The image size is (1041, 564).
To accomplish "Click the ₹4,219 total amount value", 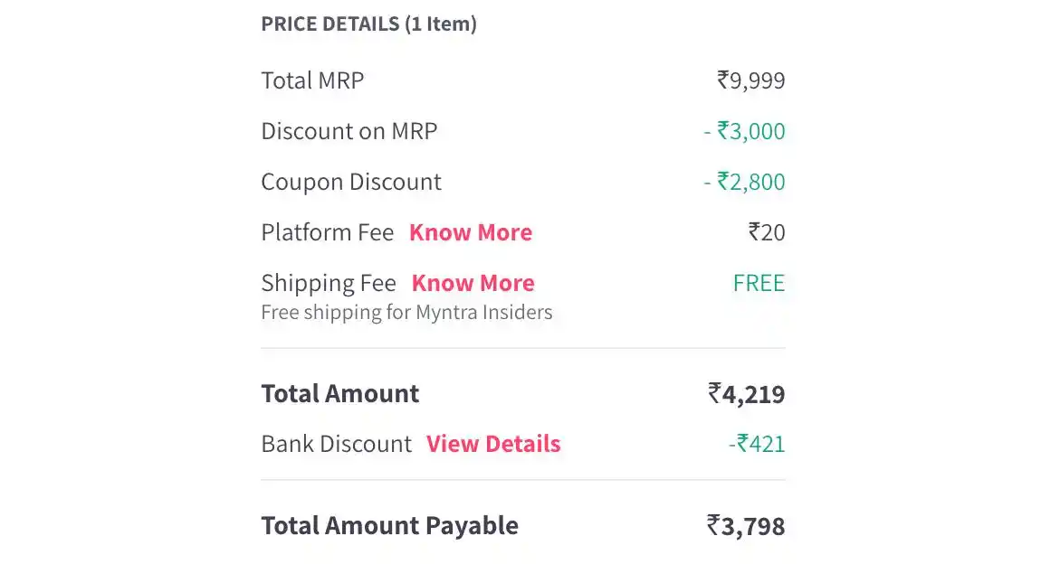I will tap(746, 394).
